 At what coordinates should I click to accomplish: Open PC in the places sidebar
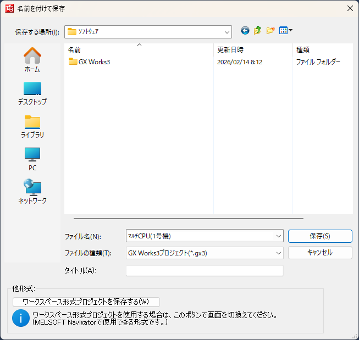point(32,159)
